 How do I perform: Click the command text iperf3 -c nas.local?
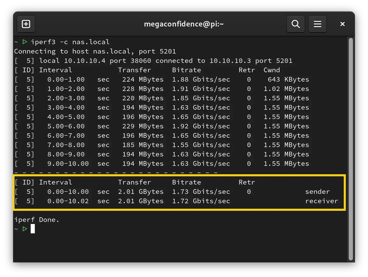pos(70,42)
